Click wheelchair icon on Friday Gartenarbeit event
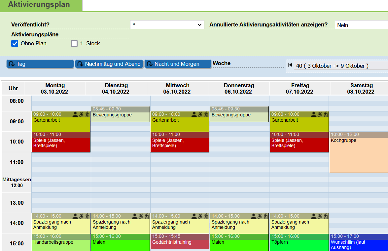388x251 pixels. tap(320, 114)
